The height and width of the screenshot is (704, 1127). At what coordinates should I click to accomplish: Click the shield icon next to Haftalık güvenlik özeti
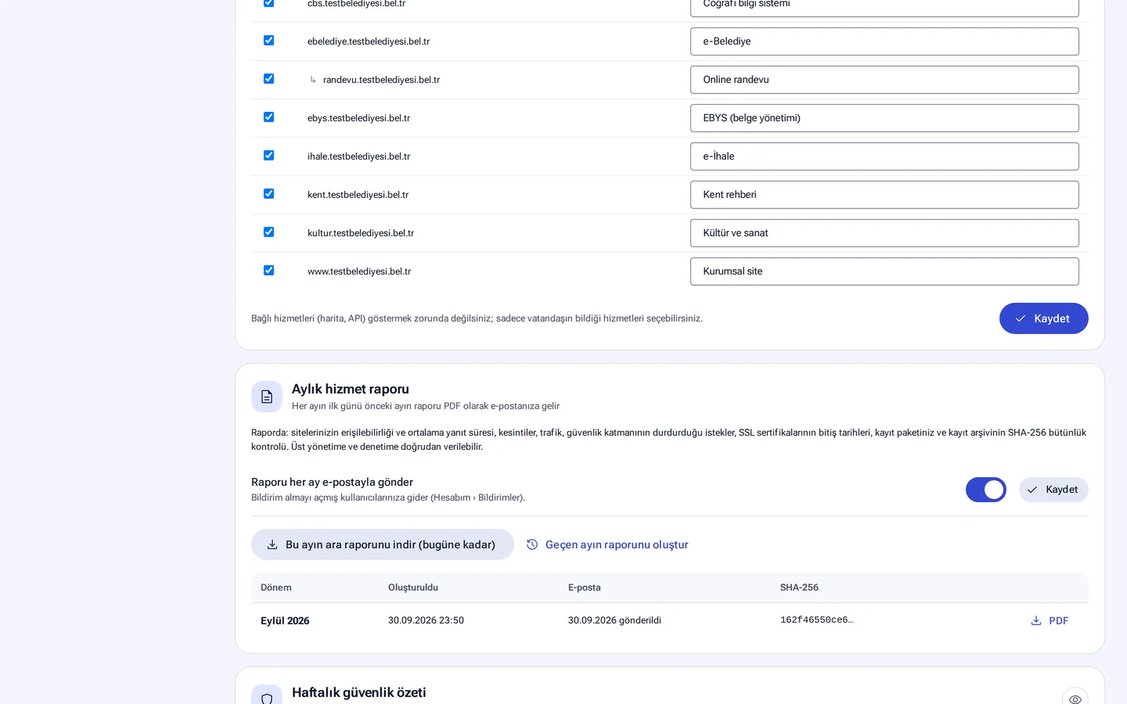[x=267, y=697]
